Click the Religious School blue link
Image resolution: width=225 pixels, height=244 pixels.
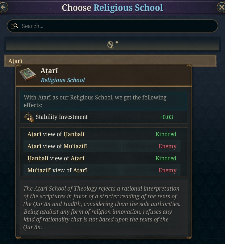63,80
